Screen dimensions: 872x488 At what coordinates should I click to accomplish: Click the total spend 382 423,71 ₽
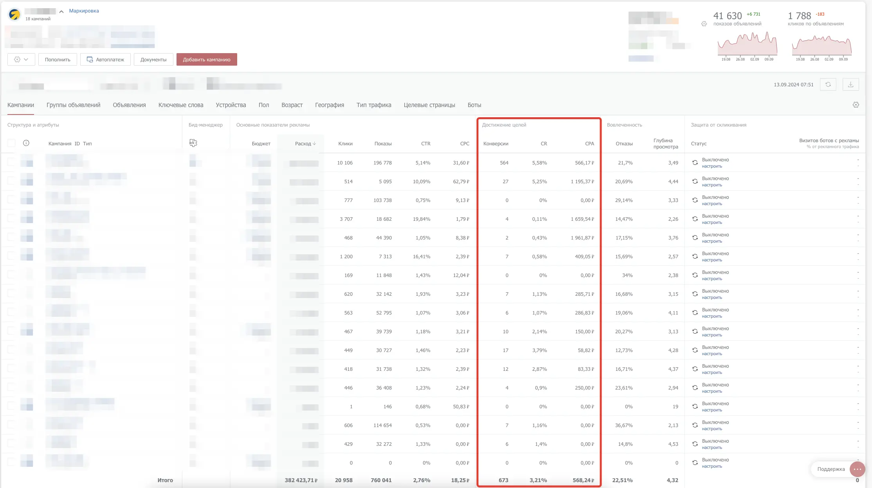pos(301,480)
